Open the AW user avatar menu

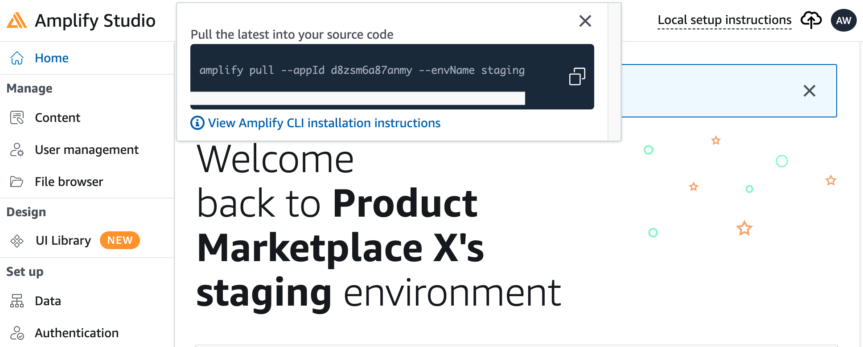click(x=843, y=20)
